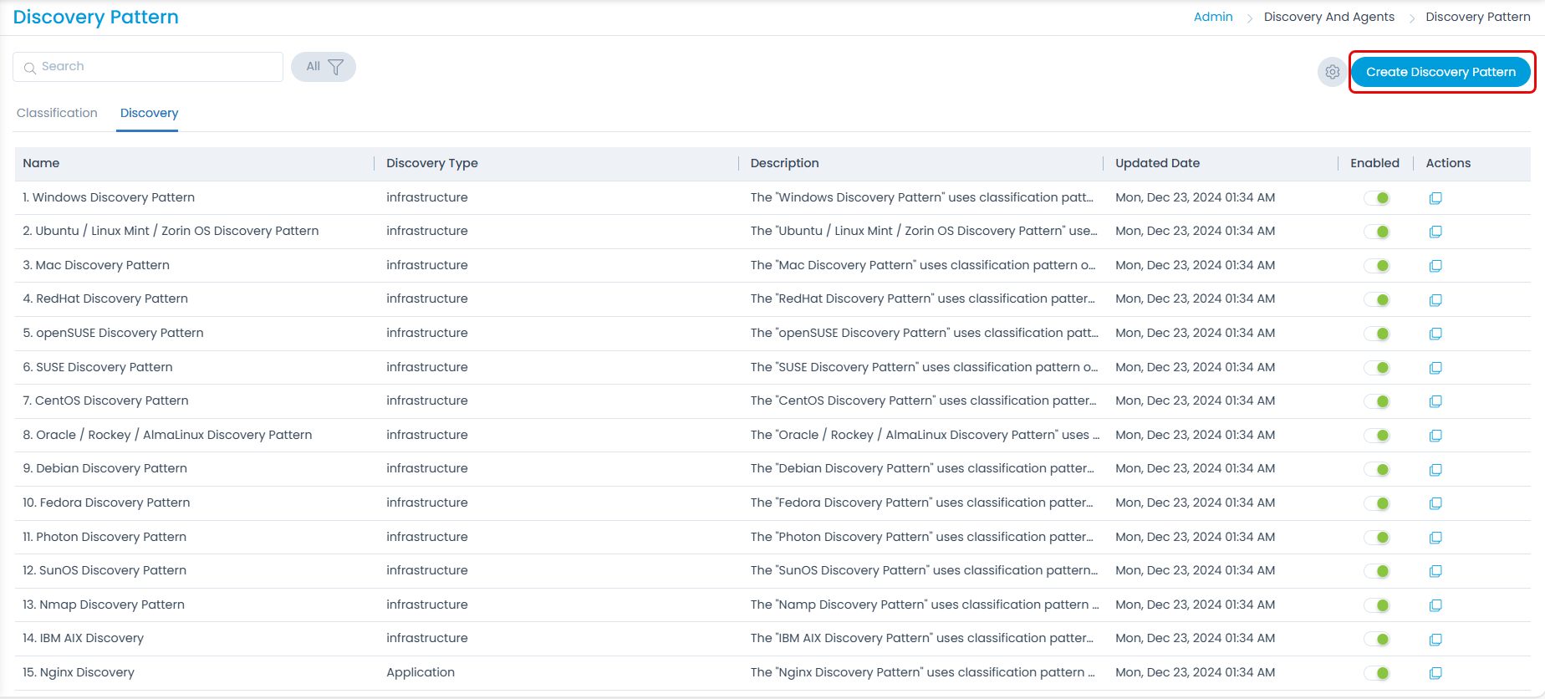The image size is (1545, 699).
Task: Duplicate the SunOS Discovery Pattern
Action: 1435,571
